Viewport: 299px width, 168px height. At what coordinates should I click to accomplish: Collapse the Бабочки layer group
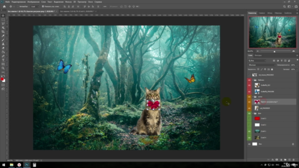[253, 80]
